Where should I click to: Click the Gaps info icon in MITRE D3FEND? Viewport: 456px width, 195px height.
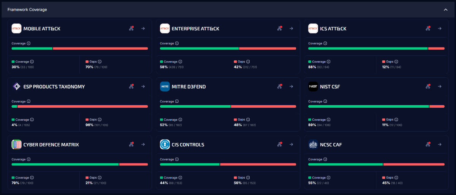[x=248, y=120]
